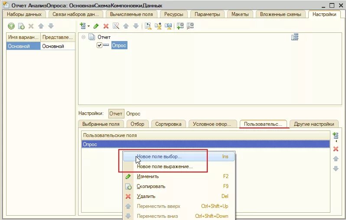
Task: Add new structure element in report tree toolbar
Action: tap(83, 26)
